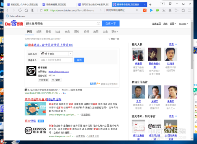Click the blue 查询 button
Viewport: 197px width, 144px height.
[79, 60]
